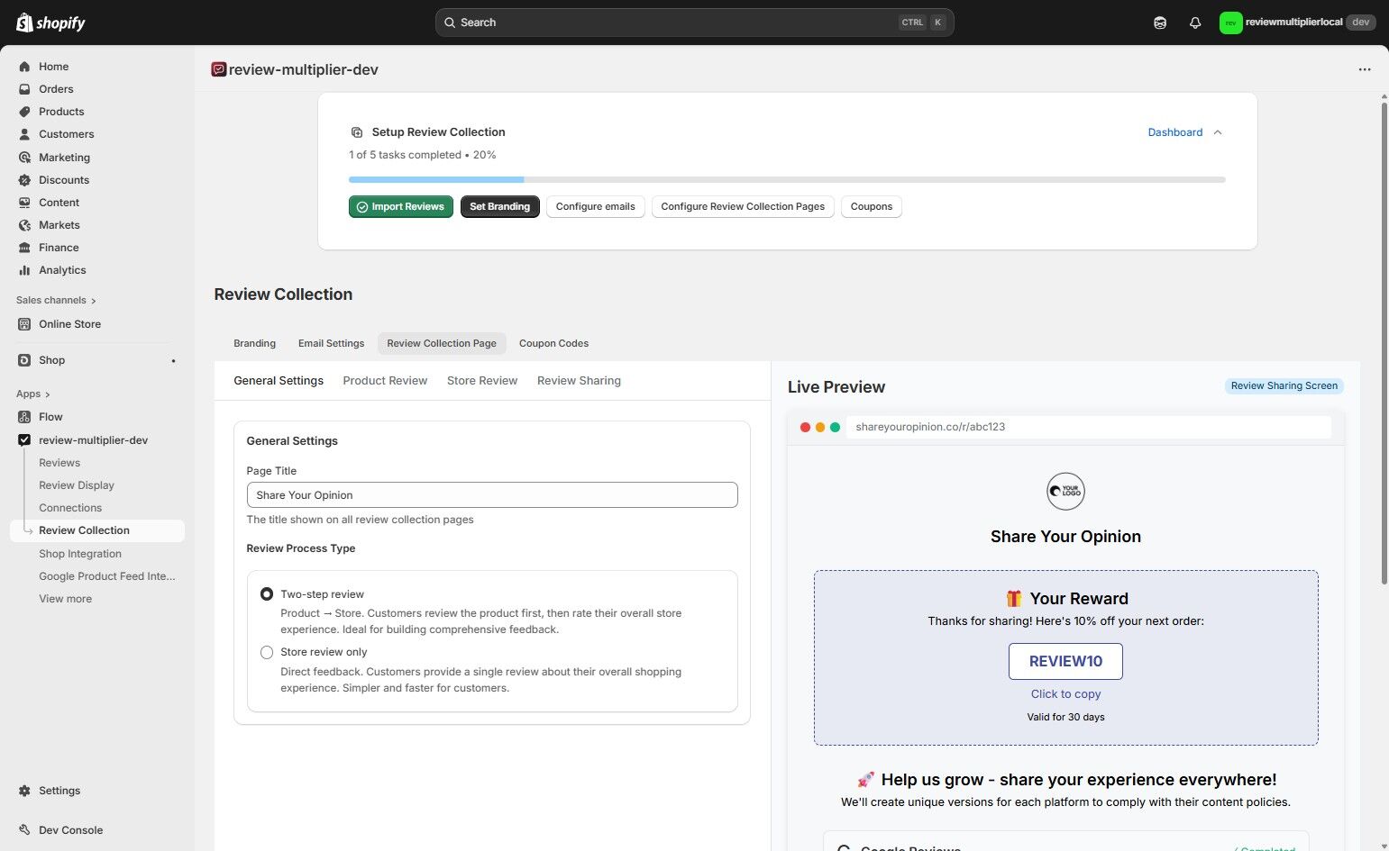Select the "Store review only" option

point(266,652)
